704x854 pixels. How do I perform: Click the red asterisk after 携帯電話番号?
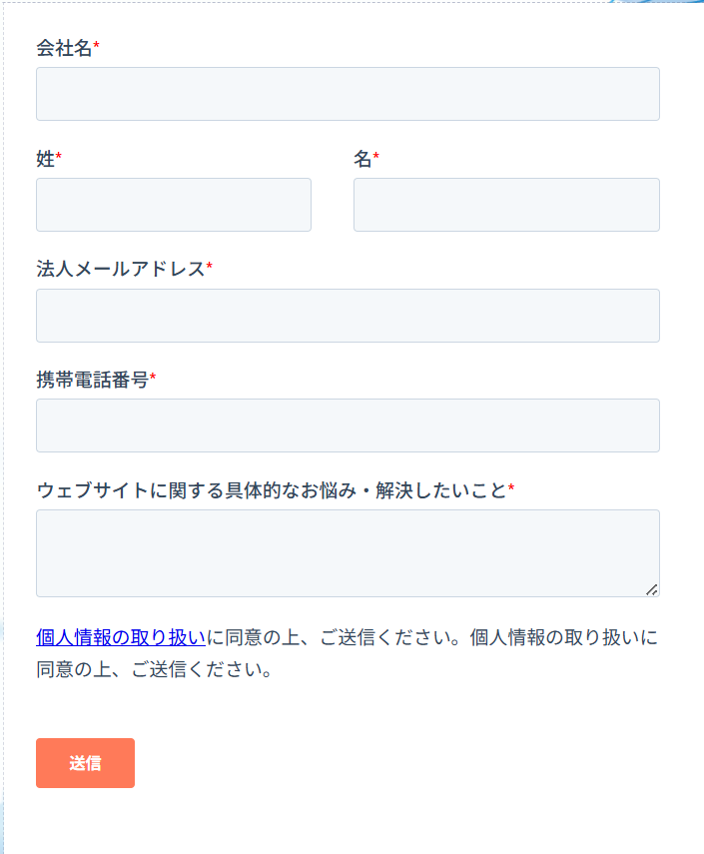[153, 379]
